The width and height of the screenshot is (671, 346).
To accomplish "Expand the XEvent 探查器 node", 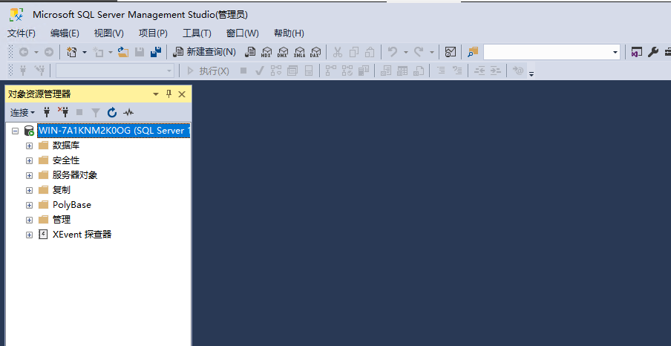I will coord(29,235).
